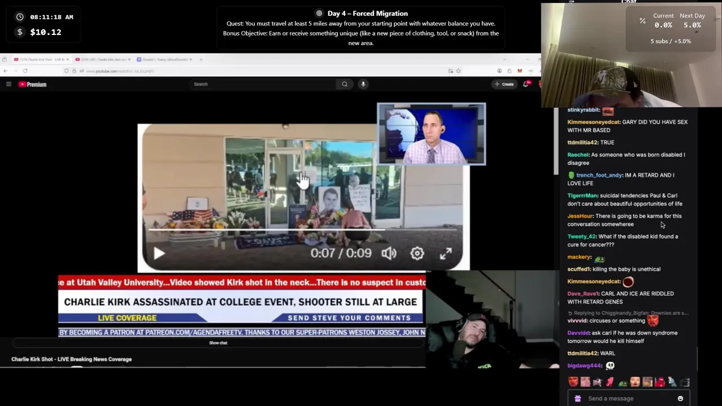Open the YouTube notifications bell
This screenshot has height=406, width=722.
click(526, 84)
